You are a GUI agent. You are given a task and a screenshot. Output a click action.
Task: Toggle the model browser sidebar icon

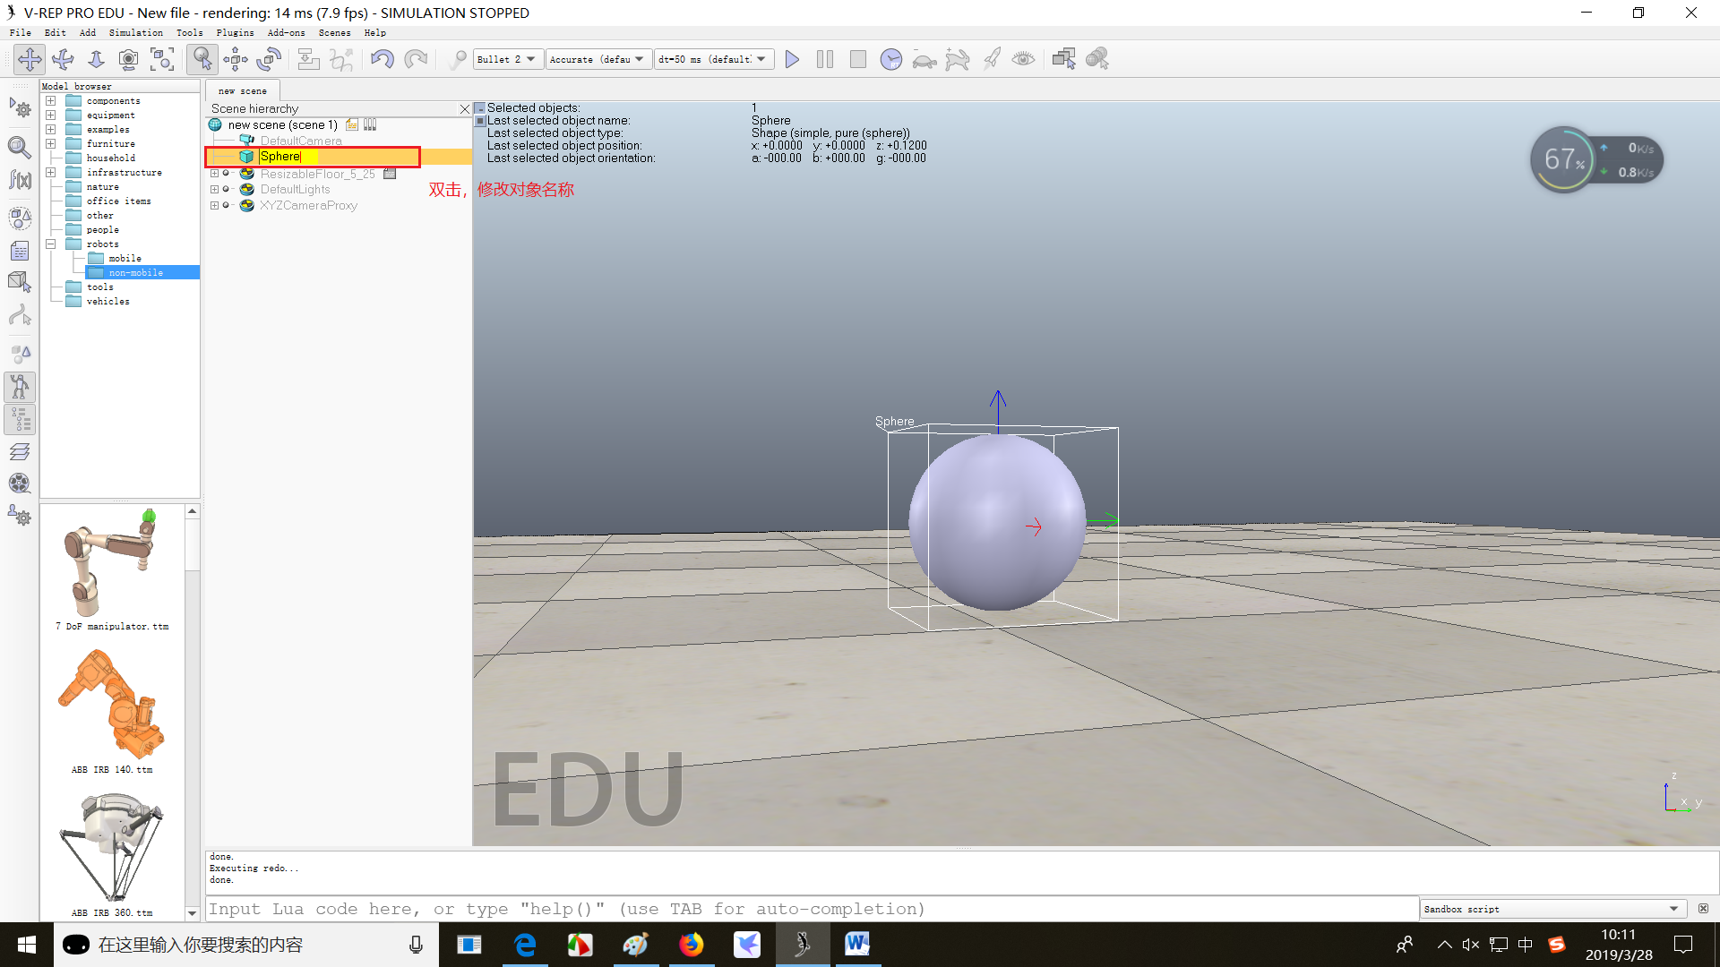20,387
